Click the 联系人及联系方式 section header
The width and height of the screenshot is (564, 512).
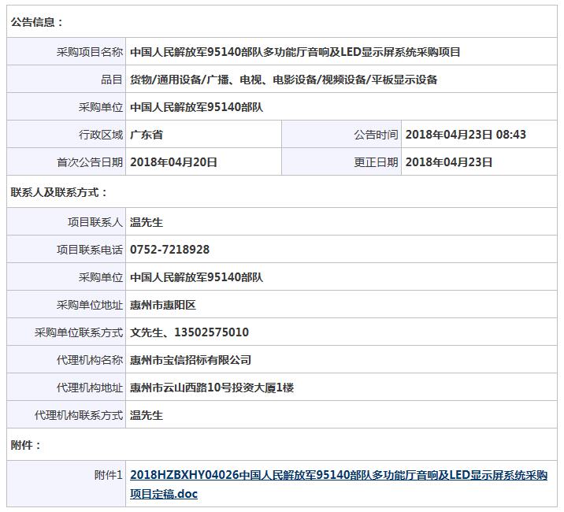pos(59,192)
